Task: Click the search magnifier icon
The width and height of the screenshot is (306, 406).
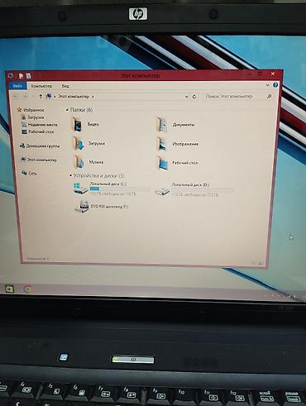Action: point(269,96)
